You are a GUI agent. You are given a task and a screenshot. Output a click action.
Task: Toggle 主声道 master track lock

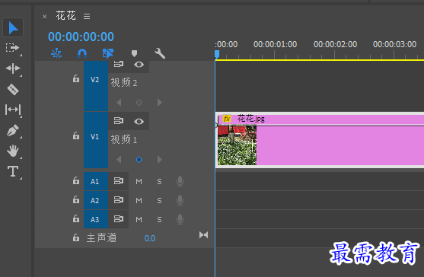76,238
